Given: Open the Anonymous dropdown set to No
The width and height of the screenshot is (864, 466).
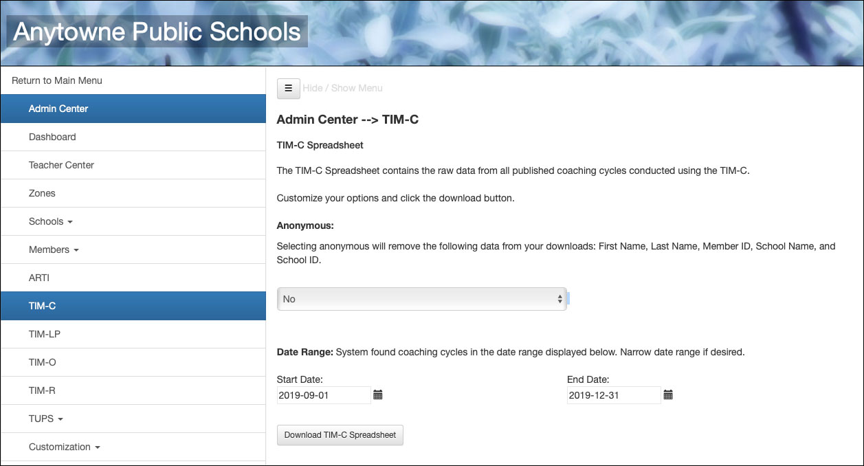Looking at the screenshot, I should pos(421,299).
